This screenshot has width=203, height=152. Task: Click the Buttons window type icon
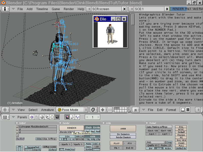5,117
